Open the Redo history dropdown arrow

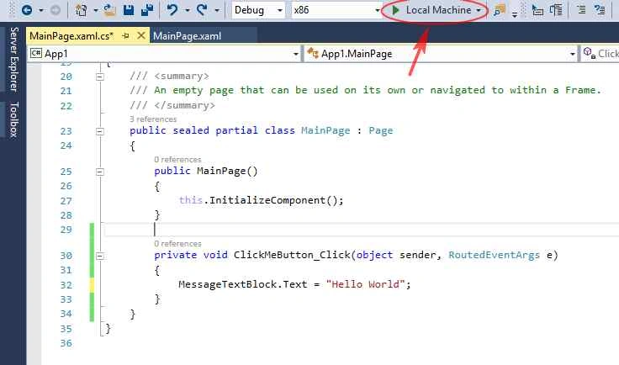[217, 10]
